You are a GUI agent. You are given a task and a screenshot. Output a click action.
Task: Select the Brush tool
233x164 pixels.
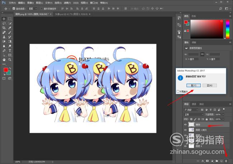click(x=10, y=32)
